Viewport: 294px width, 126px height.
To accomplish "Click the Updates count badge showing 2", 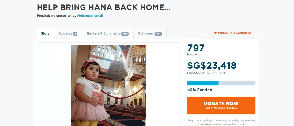I will [x=75, y=34].
